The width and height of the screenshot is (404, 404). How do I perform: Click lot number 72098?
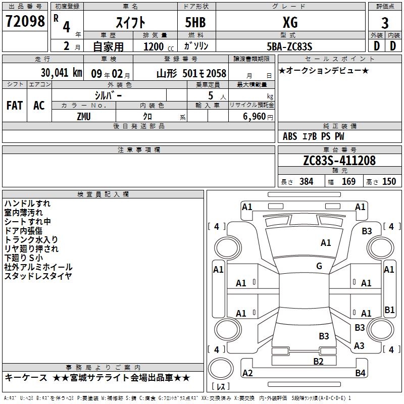pos(25,21)
